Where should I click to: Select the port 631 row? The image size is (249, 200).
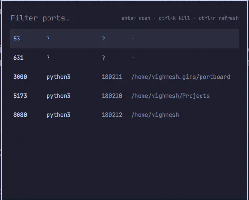click(124, 58)
